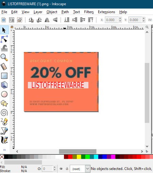The height and width of the screenshot is (173, 153).
Task: Pick the yellow palette swatch
Action: pos(79,157)
